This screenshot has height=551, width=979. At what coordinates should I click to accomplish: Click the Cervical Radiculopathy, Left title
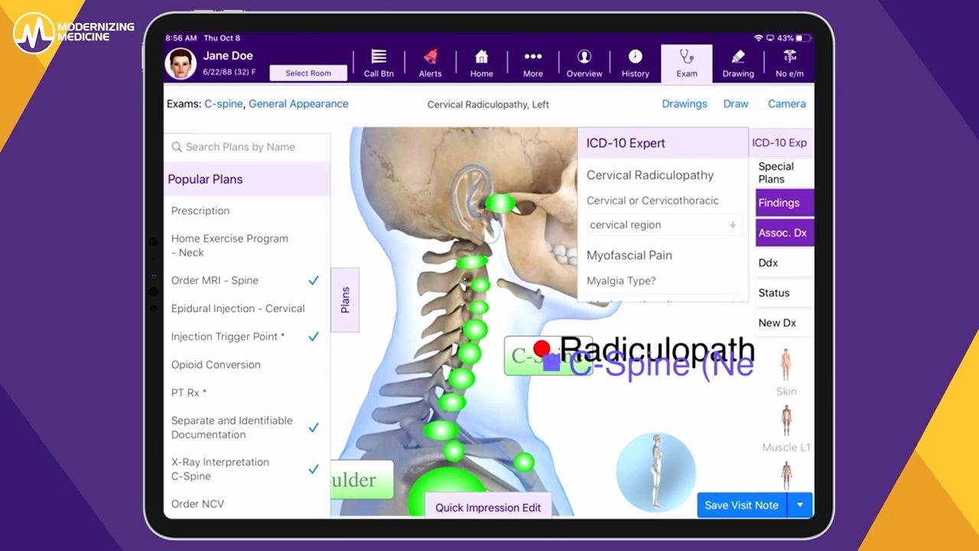[488, 104]
